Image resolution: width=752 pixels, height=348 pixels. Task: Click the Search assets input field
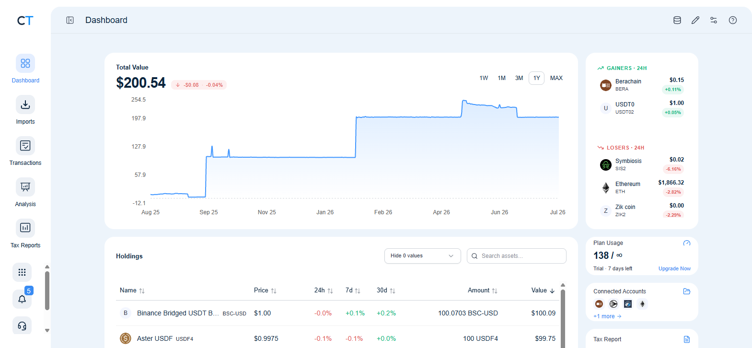tap(517, 256)
